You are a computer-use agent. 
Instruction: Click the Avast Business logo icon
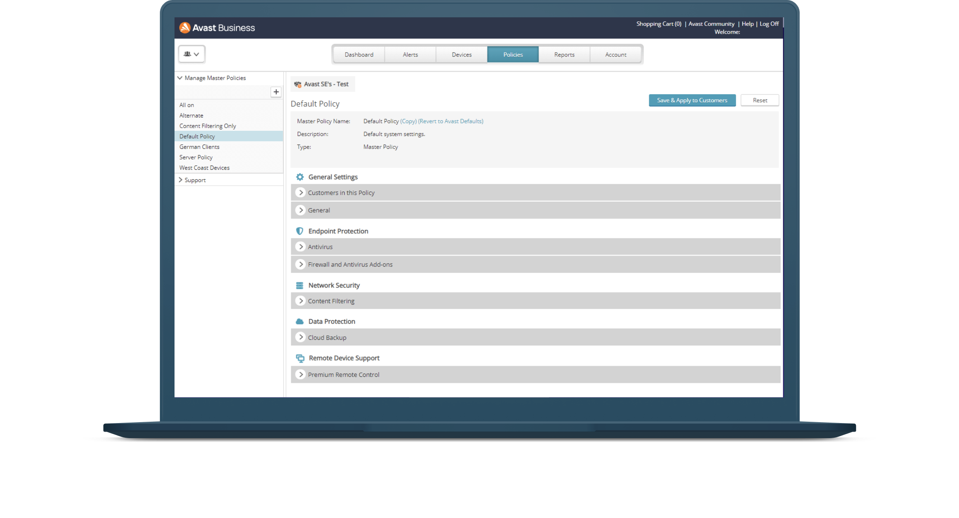pyautogui.click(x=185, y=28)
